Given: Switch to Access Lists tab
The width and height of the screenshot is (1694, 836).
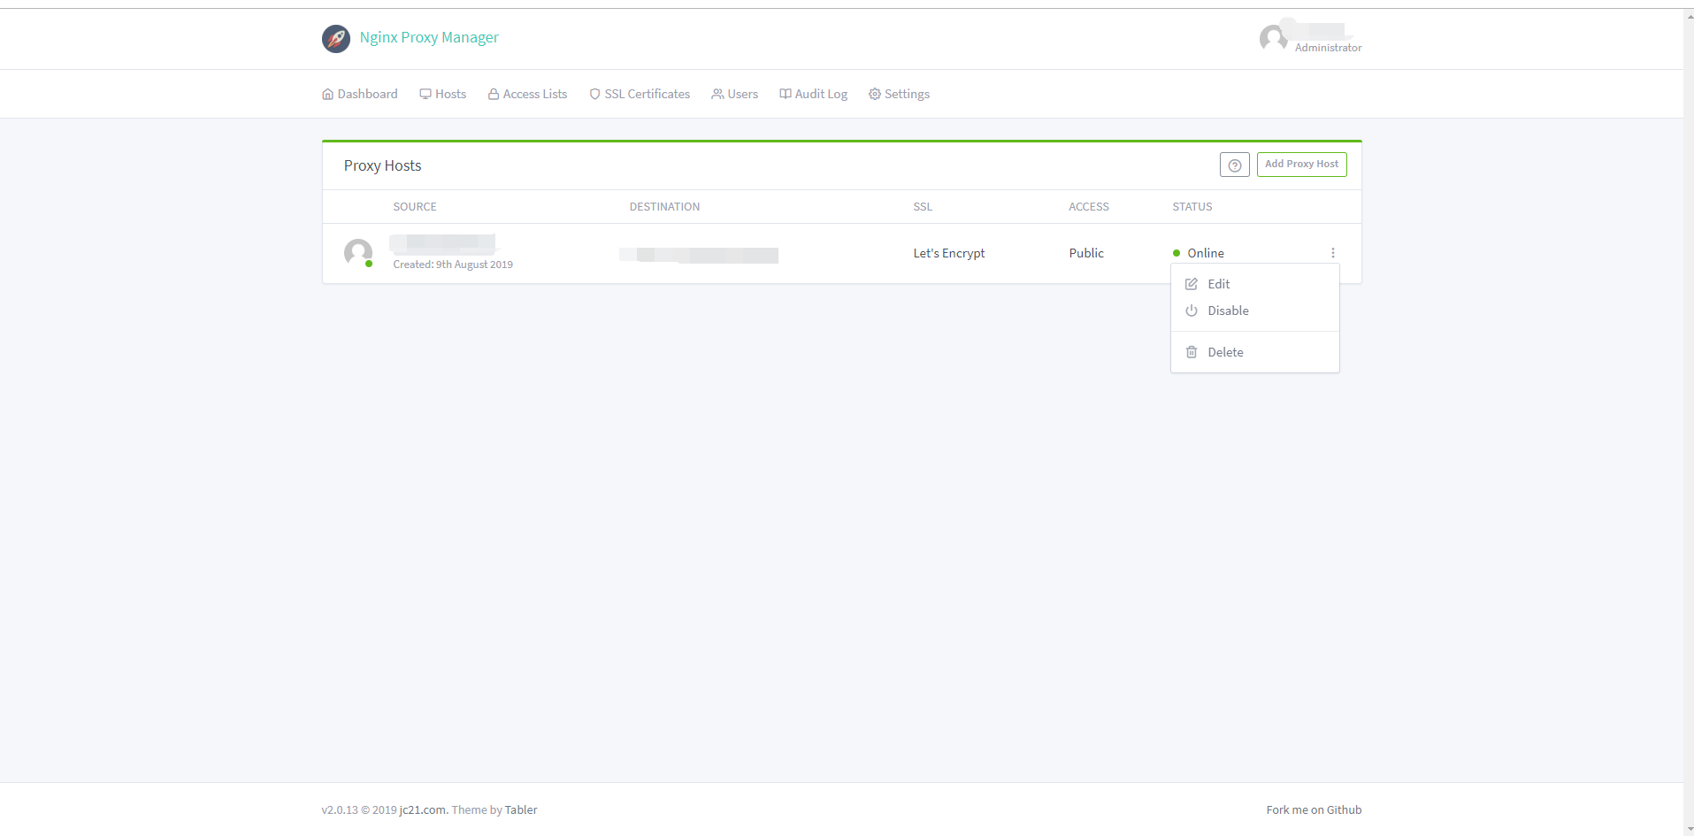Looking at the screenshot, I should tap(528, 94).
